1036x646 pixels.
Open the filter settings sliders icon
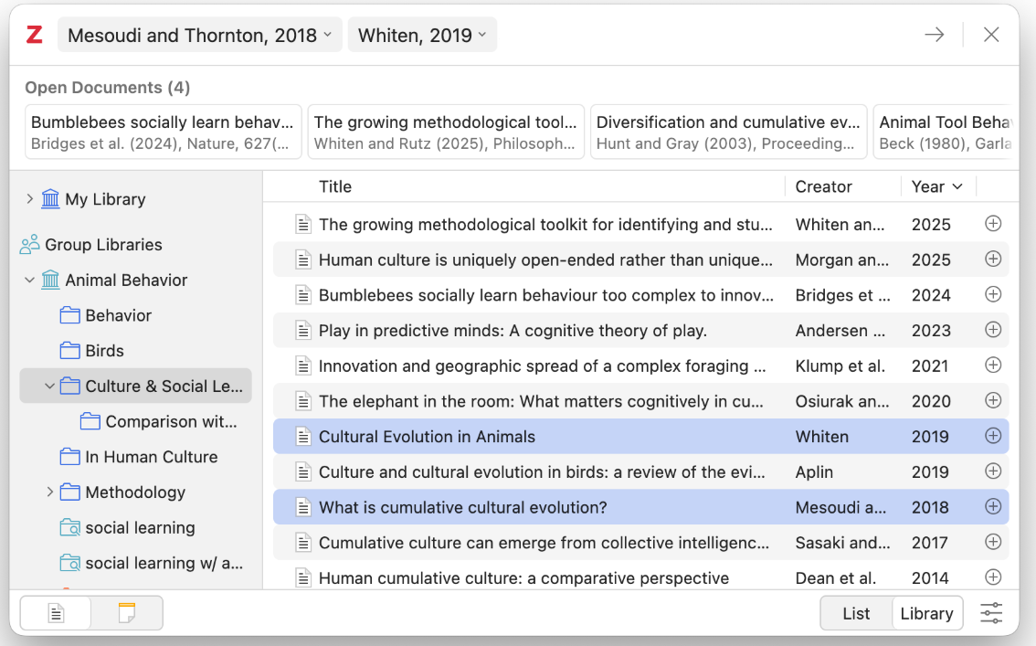pyautogui.click(x=991, y=613)
